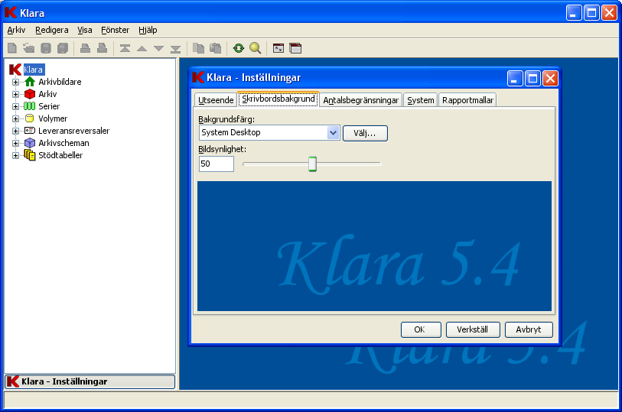Open the Fönster menu
Screen dimensions: 622x412
115,30
